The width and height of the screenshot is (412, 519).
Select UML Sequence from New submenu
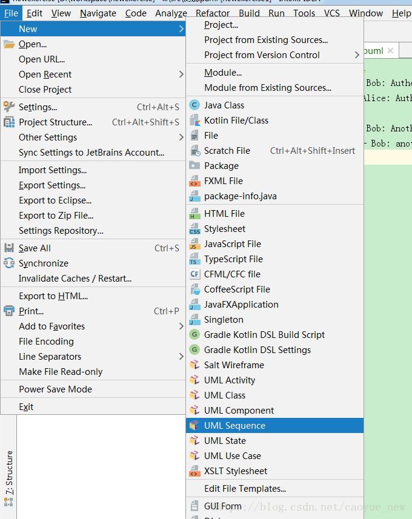click(274, 425)
